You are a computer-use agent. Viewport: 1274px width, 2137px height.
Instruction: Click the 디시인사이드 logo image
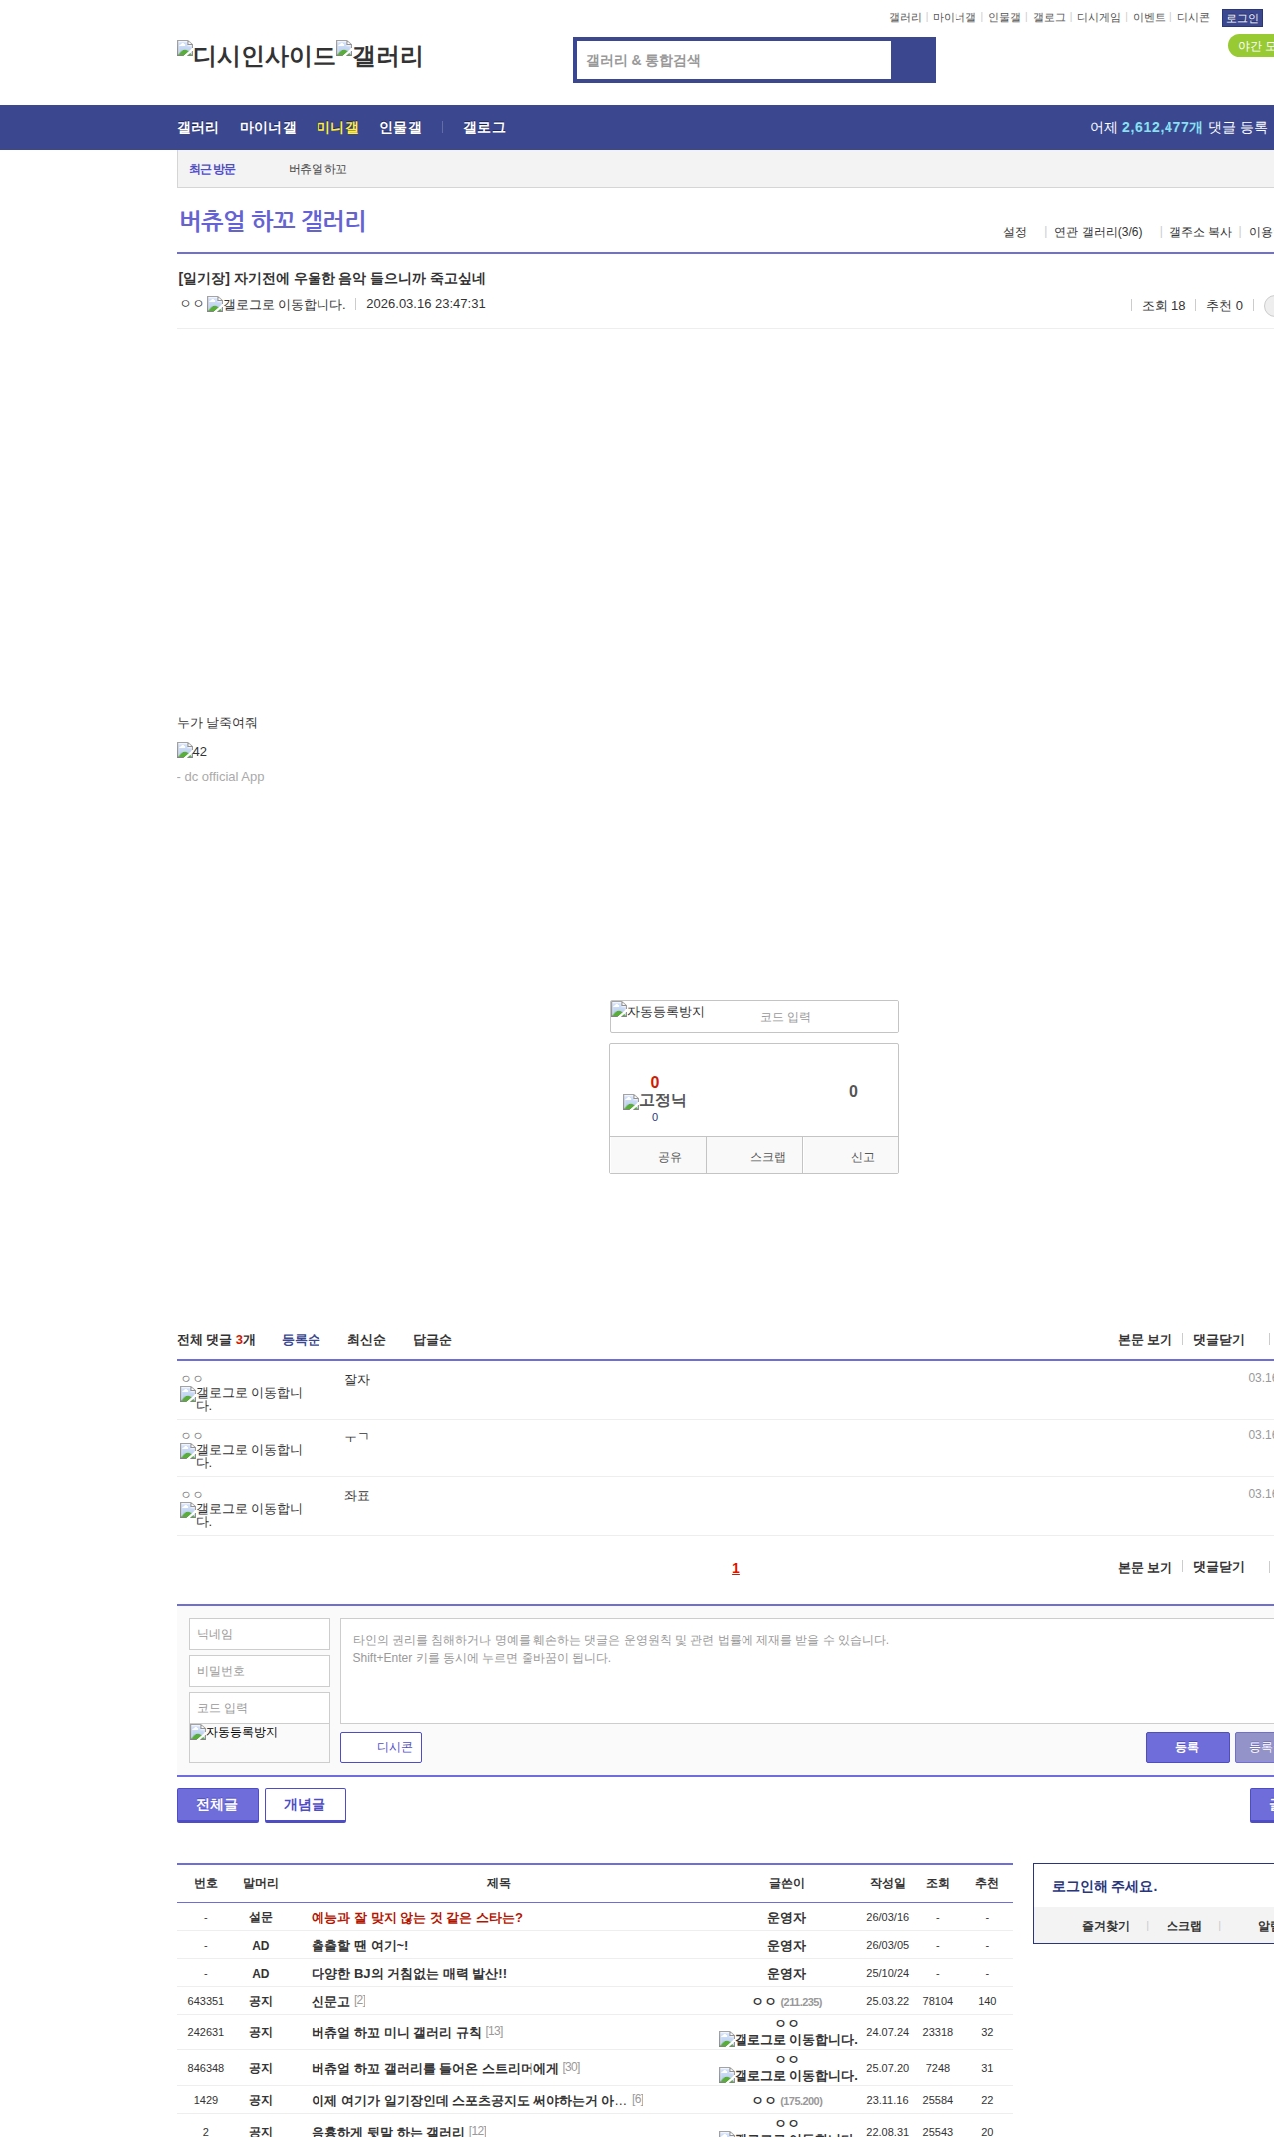coord(256,56)
